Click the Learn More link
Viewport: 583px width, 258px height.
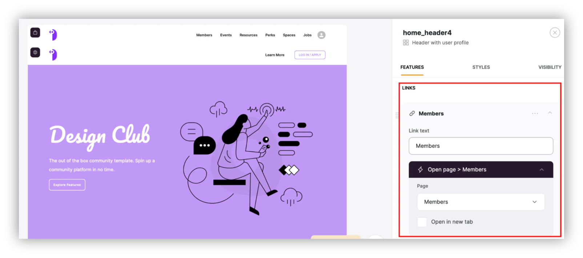click(275, 55)
